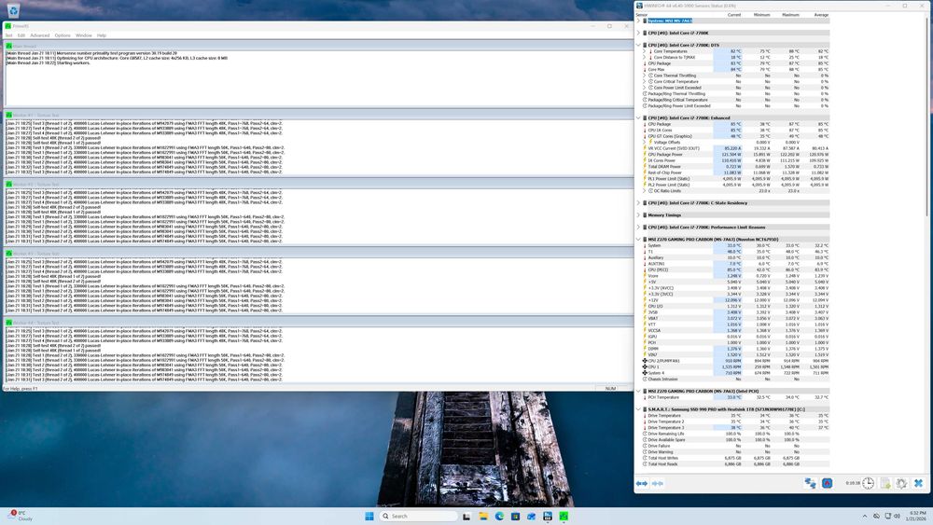Open File Explorer from the taskbar

pos(483,516)
